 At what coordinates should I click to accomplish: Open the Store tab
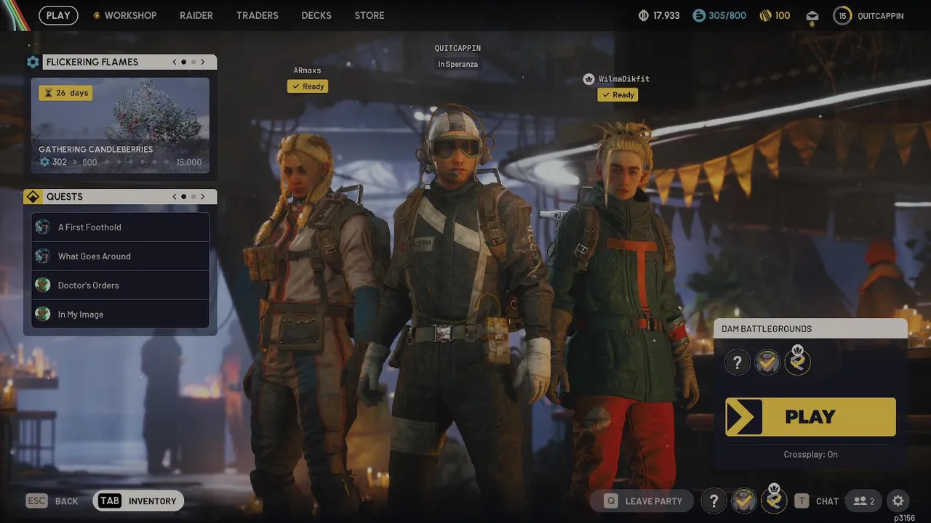[x=369, y=15]
